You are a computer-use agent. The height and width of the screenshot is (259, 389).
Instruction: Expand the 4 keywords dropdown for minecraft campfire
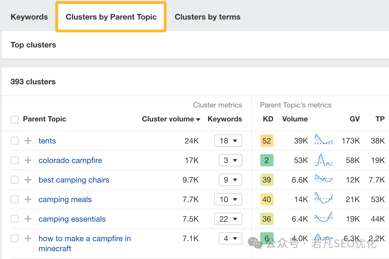coord(231,238)
